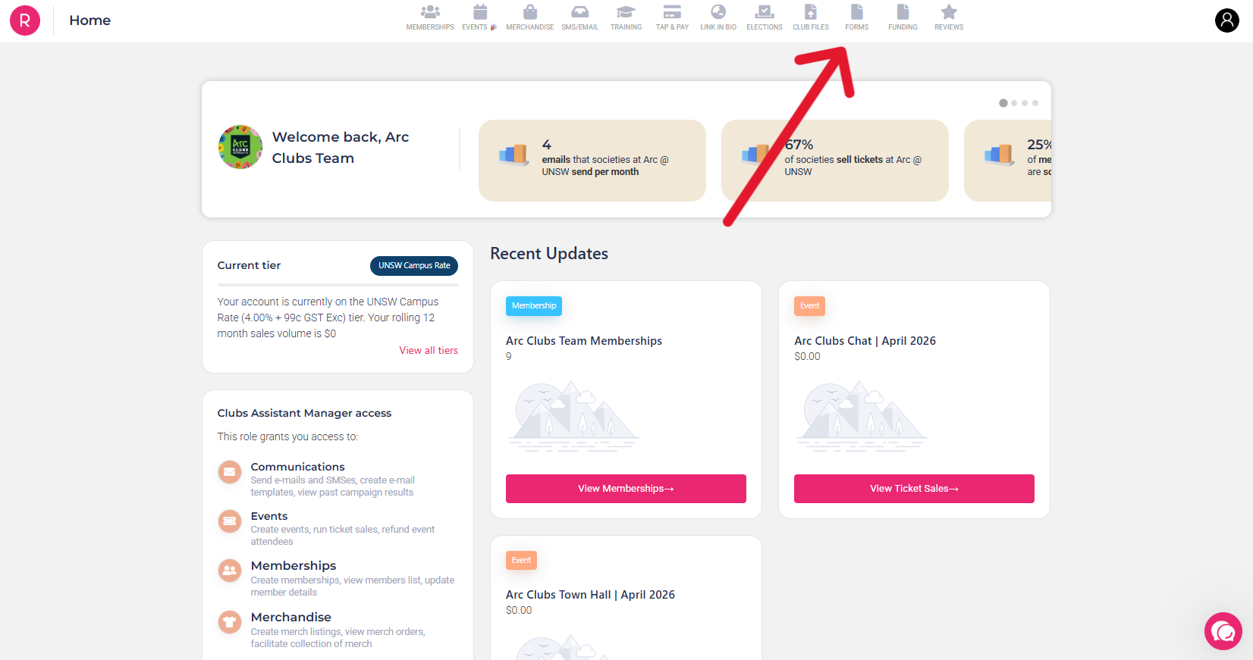1253x660 pixels.
Task: Click the "Memberships" heading in role access list
Action: (294, 566)
